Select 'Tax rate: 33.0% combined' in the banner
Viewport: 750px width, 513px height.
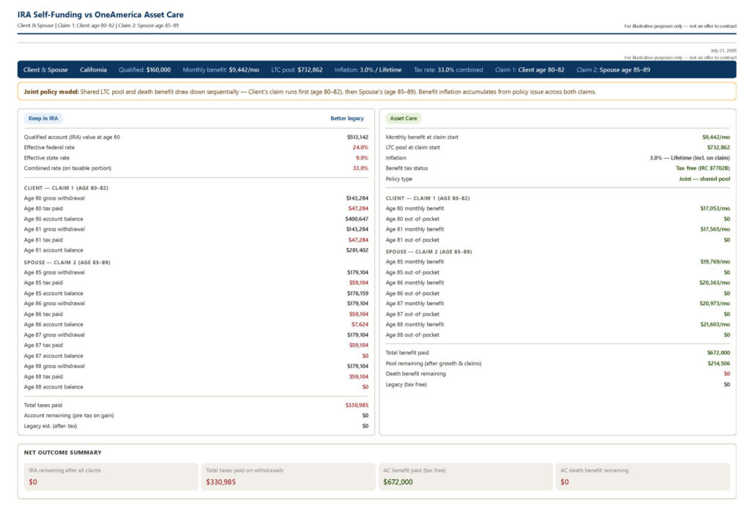pyautogui.click(x=448, y=70)
